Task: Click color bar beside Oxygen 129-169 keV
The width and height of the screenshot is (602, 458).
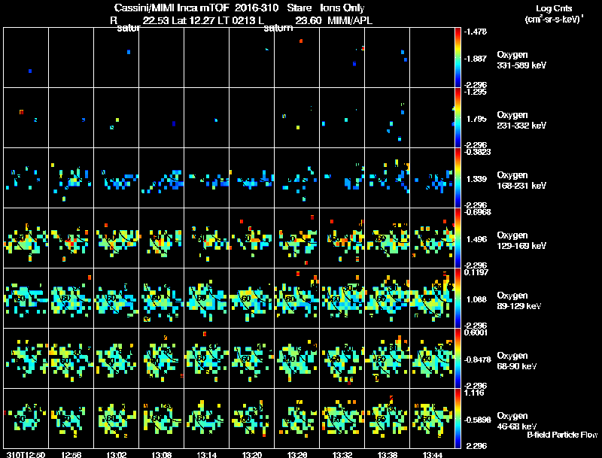Action: (458, 238)
